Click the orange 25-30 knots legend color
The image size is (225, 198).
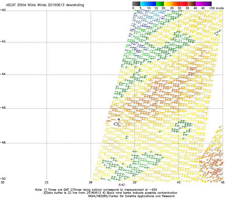coord(176,4)
